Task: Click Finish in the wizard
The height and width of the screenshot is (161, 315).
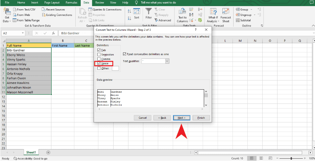Action: (201, 118)
